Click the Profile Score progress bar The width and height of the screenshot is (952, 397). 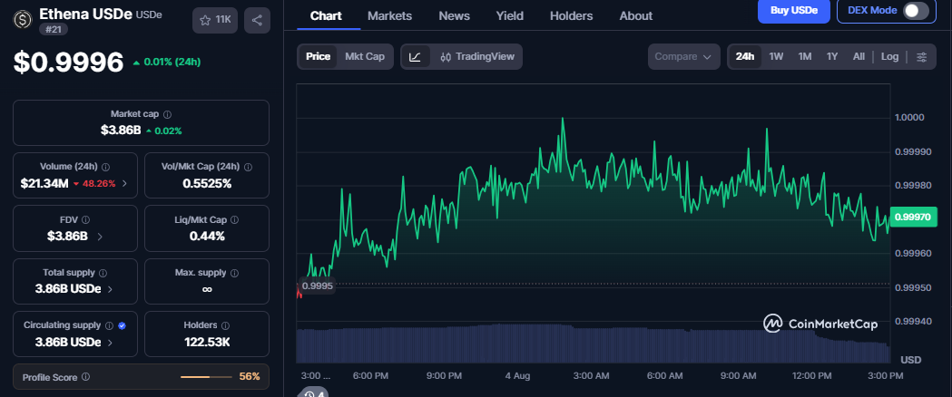pos(206,377)
